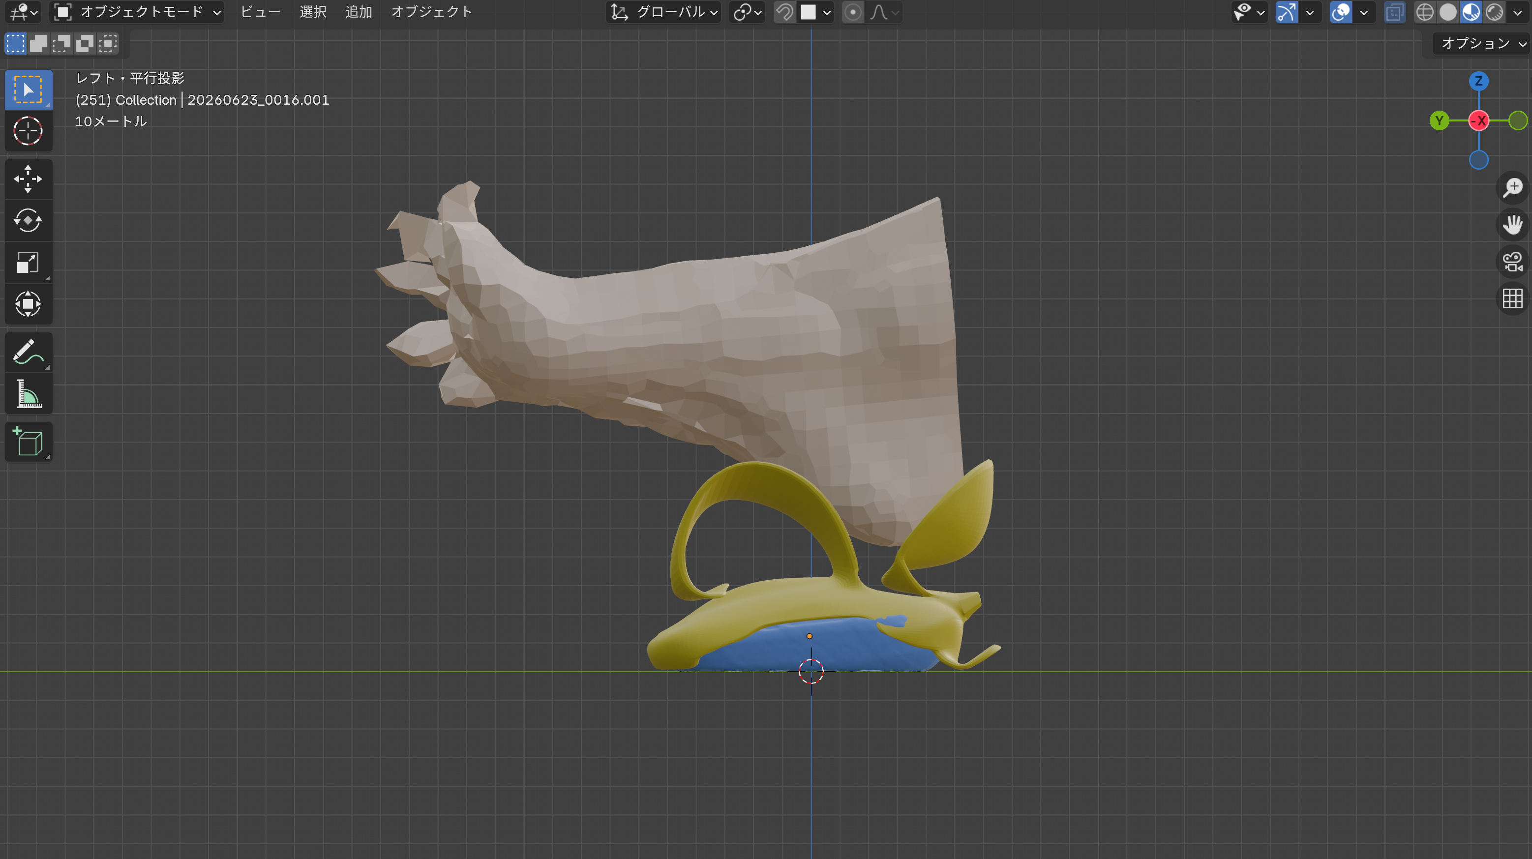Open the 追加 menu
The height and width of the screenshot is (859, 1532).
tap(359, 12)
